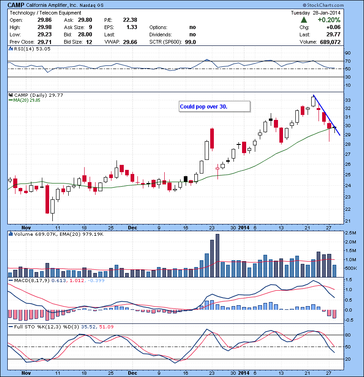Image resolution: width=364 pixels, height=377 pixels.
Task: Click the Technology / Telecom Equipment sector text
Action: coord(45,13)
